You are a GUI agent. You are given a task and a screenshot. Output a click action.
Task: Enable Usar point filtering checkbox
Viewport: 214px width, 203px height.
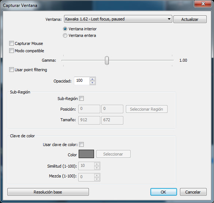click(x=11, y=70)
